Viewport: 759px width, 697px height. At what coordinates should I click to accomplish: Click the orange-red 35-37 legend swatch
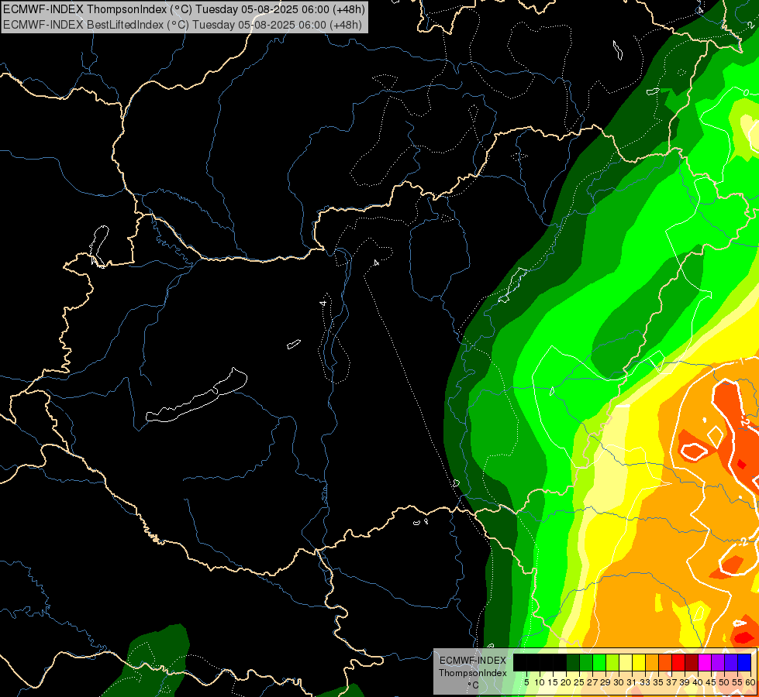tap(665, 663)
